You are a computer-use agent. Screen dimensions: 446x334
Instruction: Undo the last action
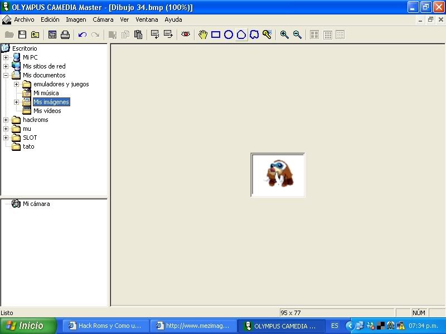pos(83,35)
